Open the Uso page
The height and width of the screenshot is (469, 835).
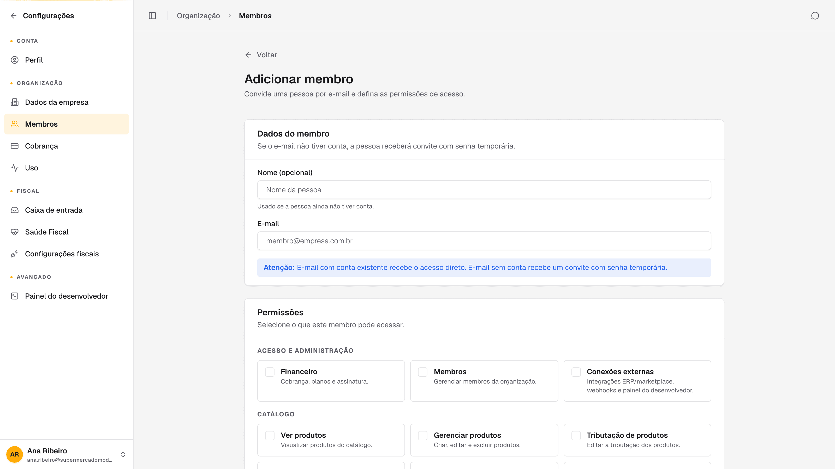tap(67, 168)
